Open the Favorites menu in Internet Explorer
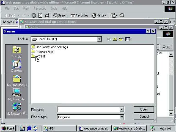The image size is (176, 132). pyautogui.click(x=40, y=9)
